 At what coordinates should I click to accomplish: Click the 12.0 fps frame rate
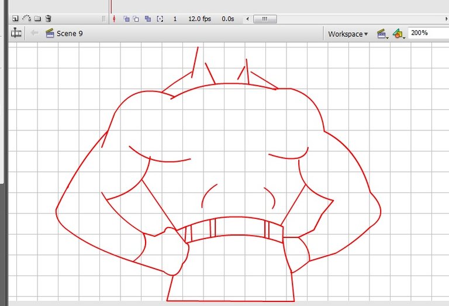(199, 19)
